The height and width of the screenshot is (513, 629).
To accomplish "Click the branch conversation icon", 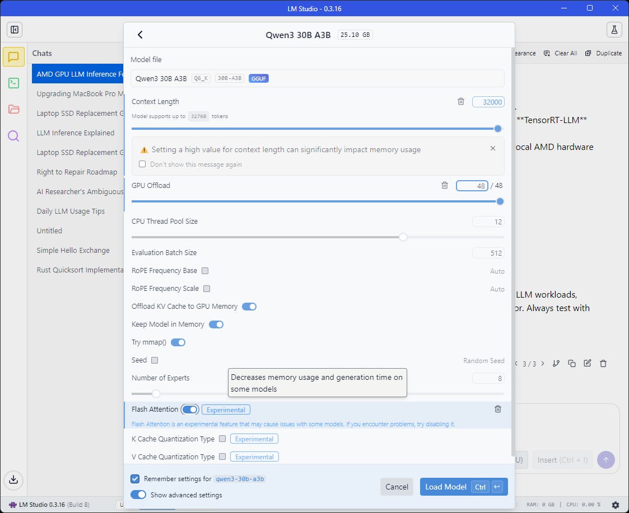I will pos(556,364).
